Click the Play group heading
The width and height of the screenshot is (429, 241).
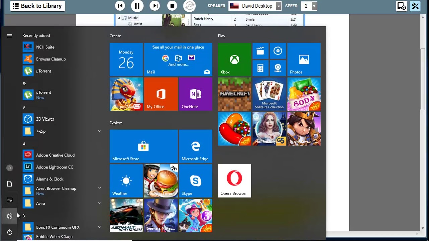click(x=222, y=36)
